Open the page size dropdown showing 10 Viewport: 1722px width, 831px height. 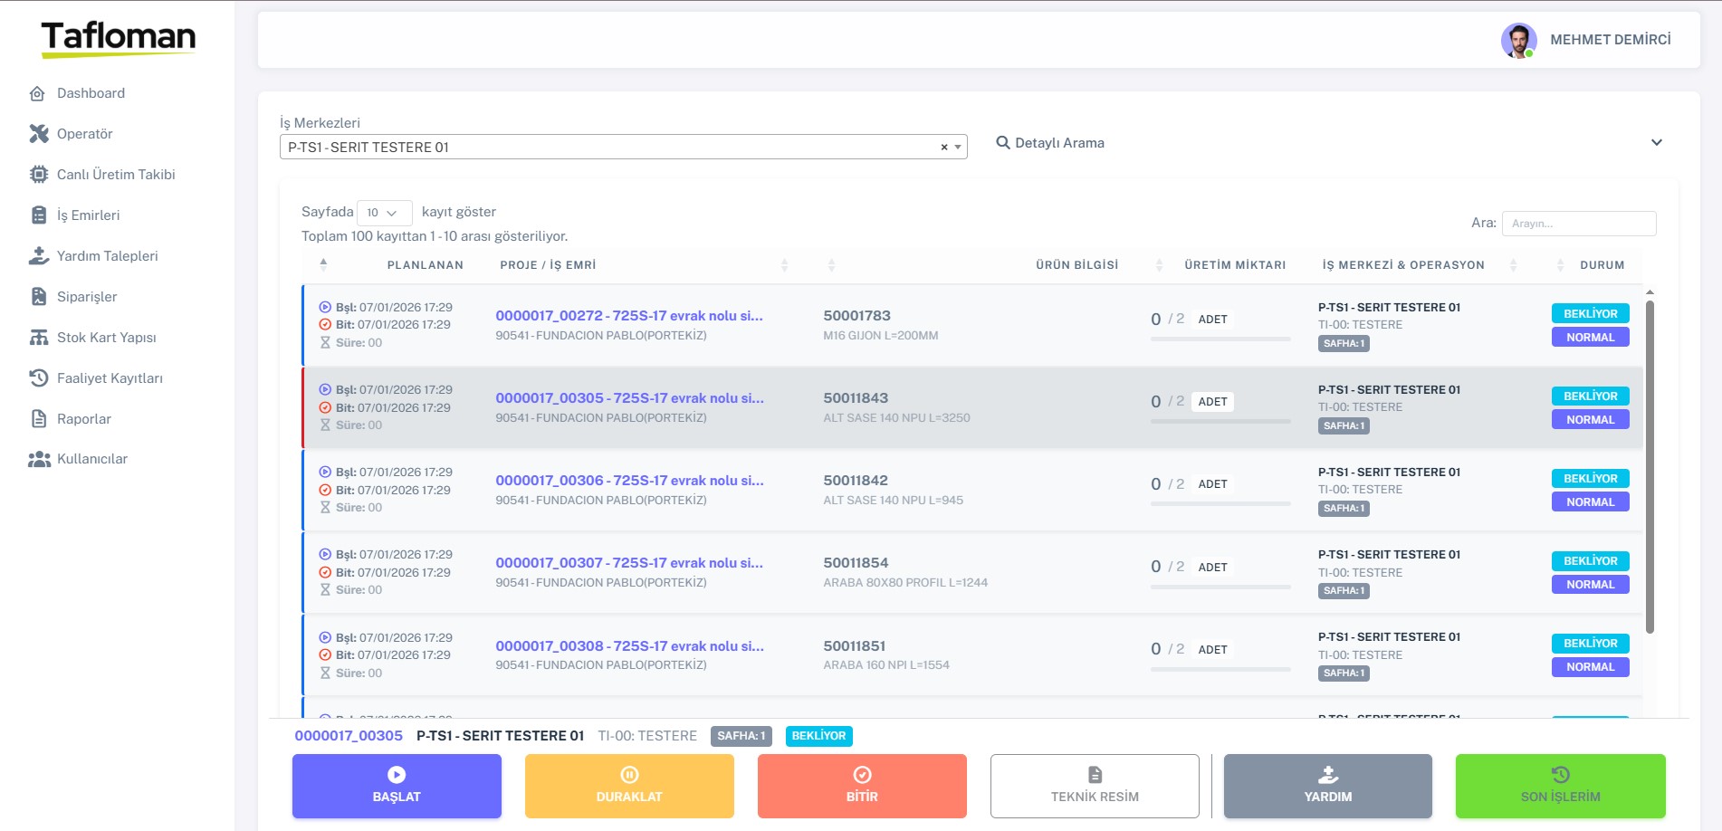[x=384, y=213]
